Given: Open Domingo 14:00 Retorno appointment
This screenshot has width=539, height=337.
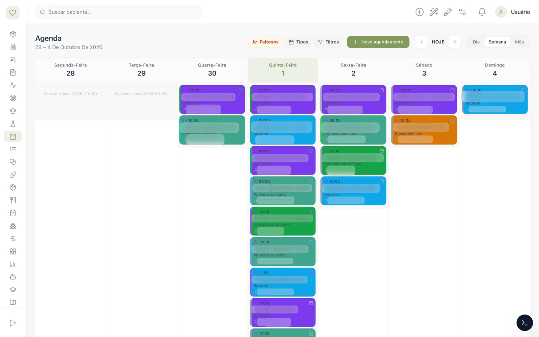Looking at the screenshot, I should (495, 99).
